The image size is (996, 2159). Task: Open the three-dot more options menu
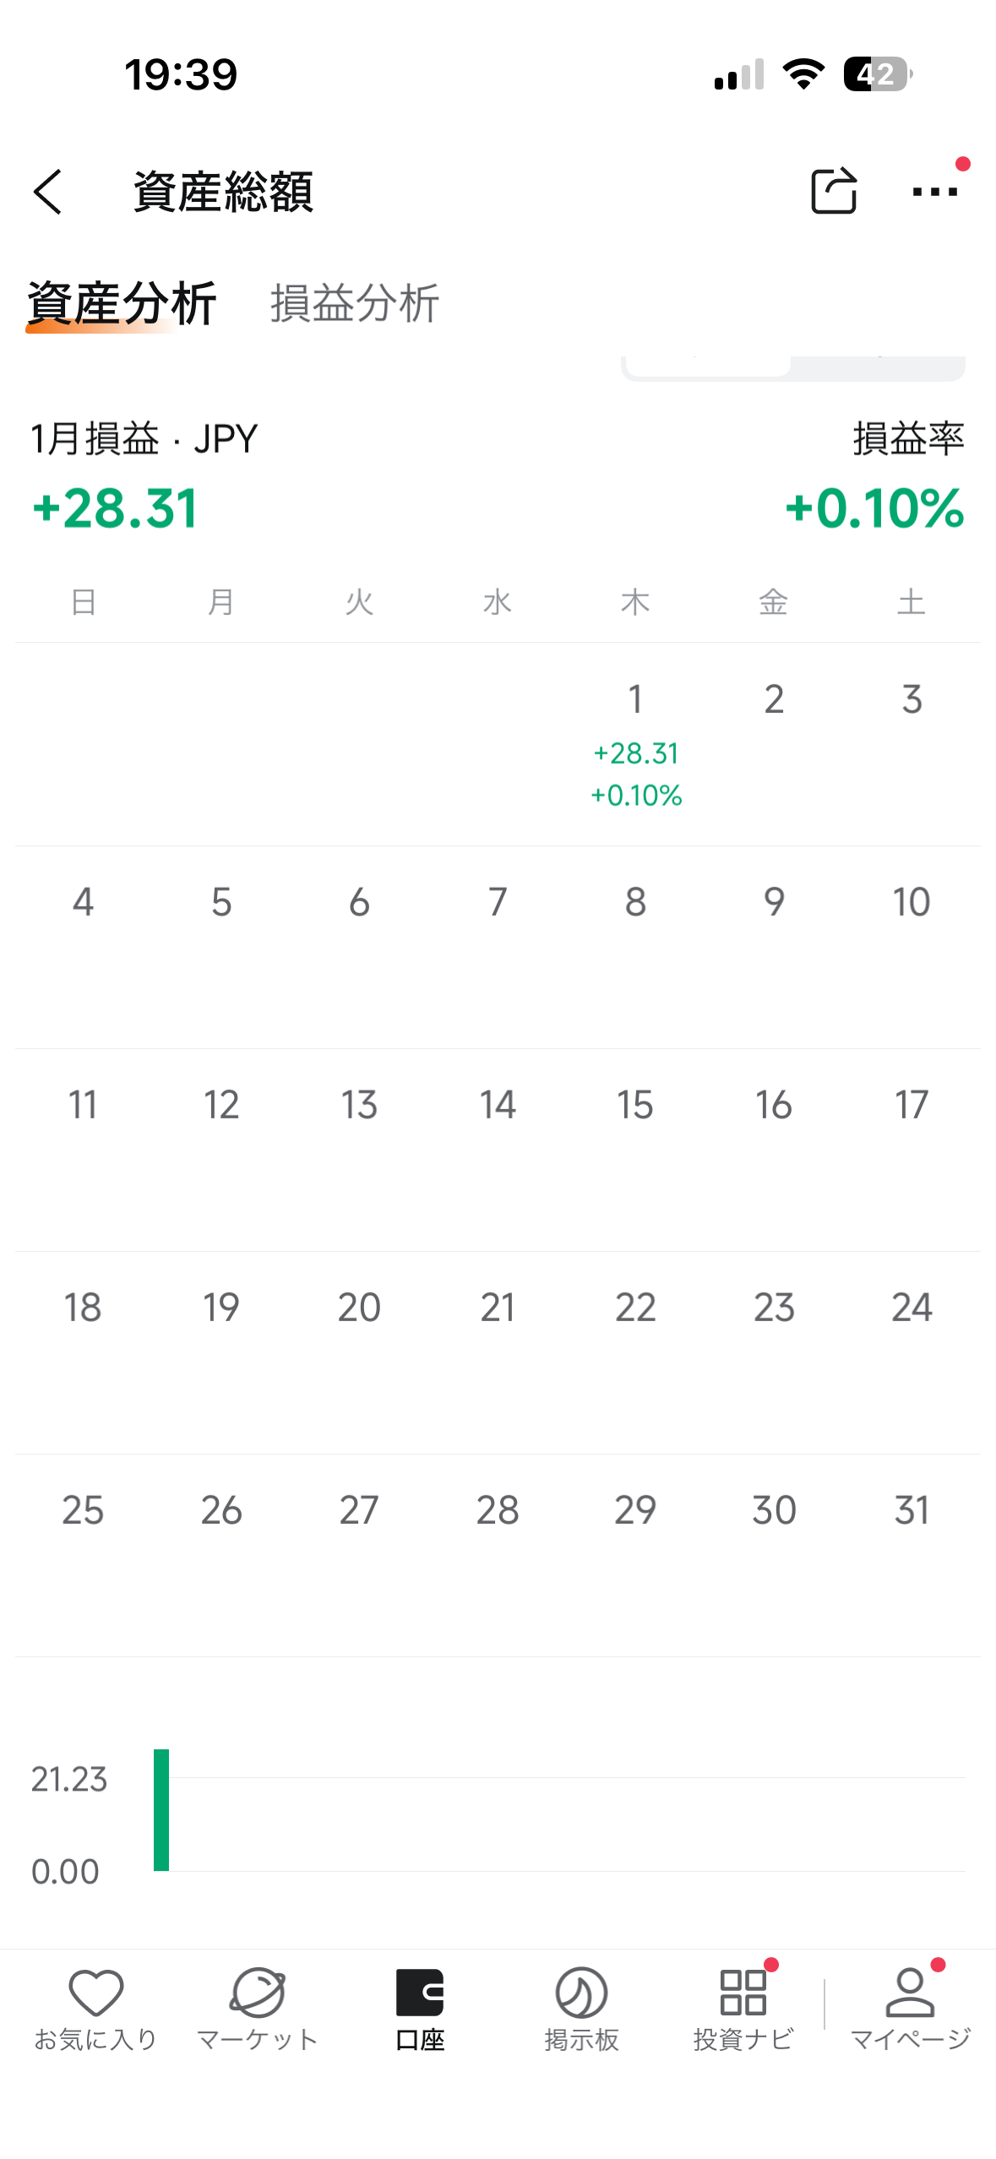tap(934, 192)
